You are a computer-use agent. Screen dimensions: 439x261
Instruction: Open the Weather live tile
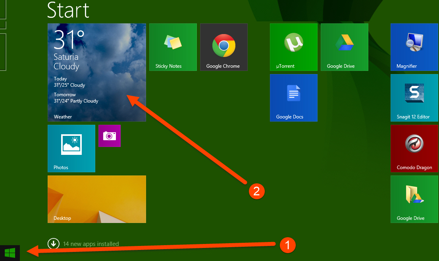(x=96, y=72)
